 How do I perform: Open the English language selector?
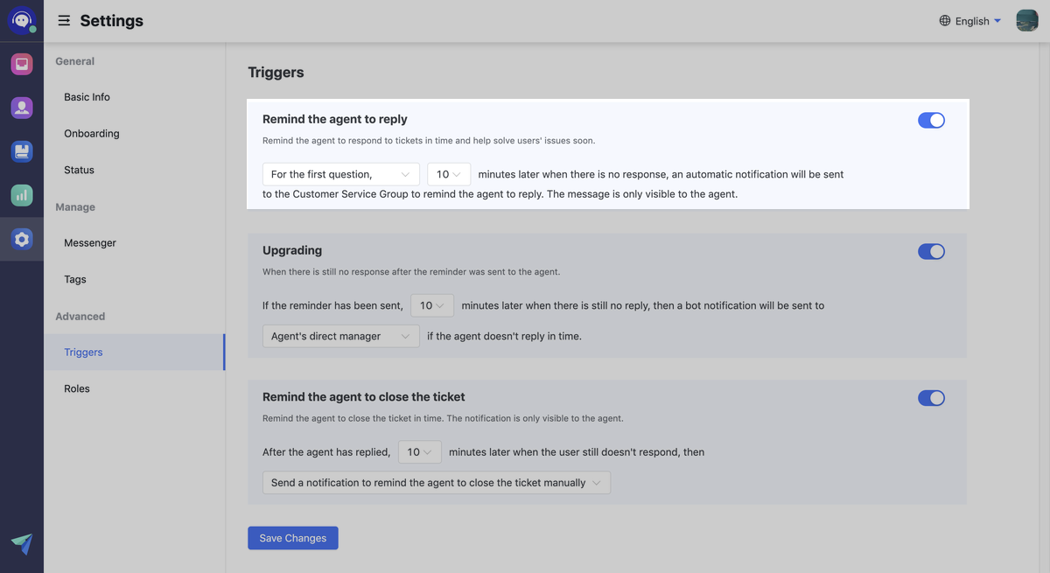click(969, 20)
